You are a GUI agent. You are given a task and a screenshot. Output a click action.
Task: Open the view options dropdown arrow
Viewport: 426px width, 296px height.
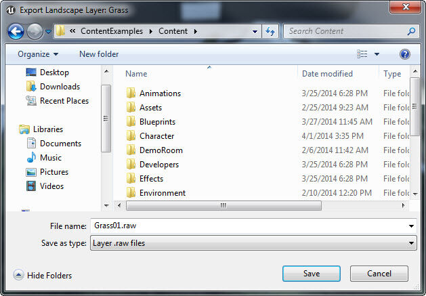point(377,54)
